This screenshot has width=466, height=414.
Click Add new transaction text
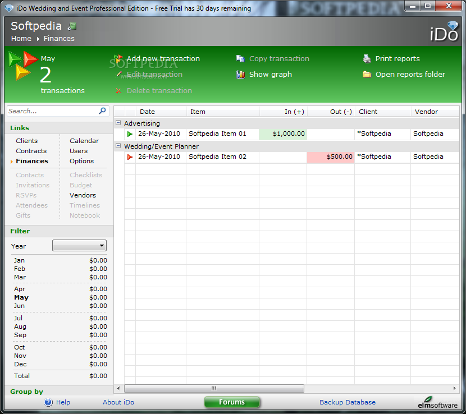pos(163,58)
